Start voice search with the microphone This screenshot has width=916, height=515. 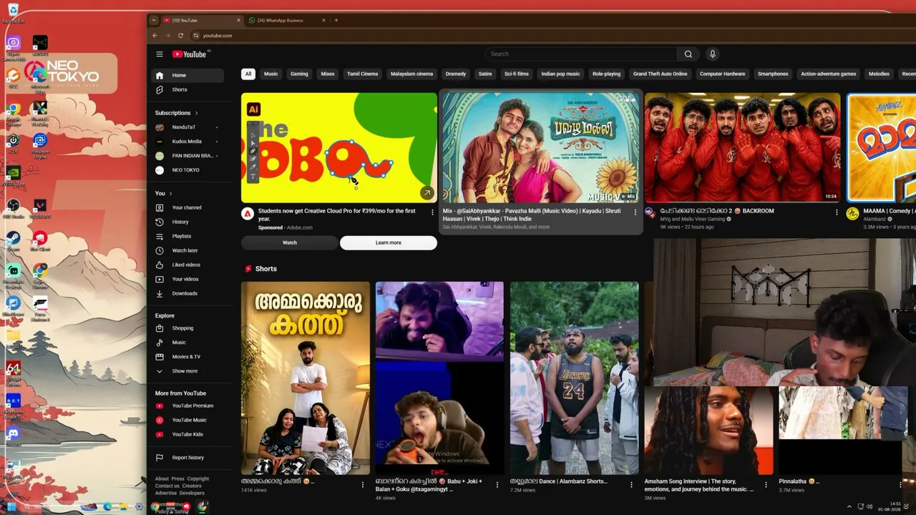[712, 54]
